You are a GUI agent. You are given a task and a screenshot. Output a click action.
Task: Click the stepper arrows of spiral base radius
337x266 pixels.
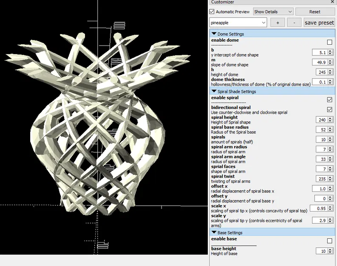(x=330, y=129)
